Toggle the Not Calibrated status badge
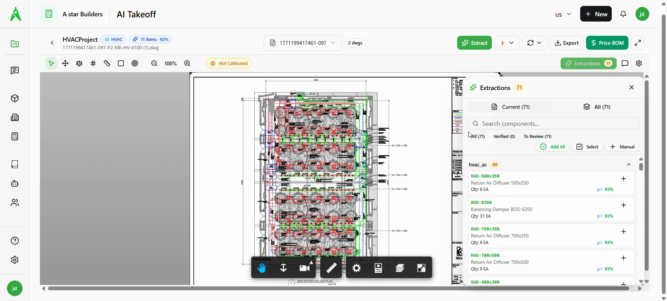The width and height of the screenshot is (667, 301). tap(229, 64)
